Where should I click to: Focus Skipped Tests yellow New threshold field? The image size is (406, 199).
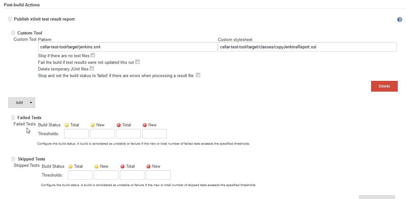(x=106, y=175)
